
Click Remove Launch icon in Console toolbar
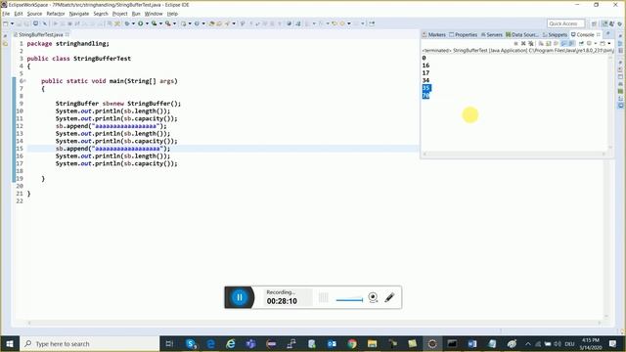[523, 43]
